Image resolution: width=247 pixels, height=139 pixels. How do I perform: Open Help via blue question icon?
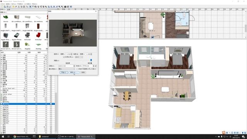71,7
